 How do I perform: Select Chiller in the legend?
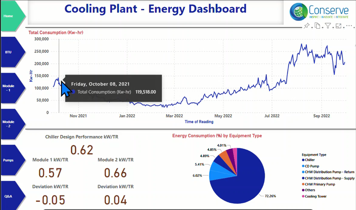click(309, 160)
